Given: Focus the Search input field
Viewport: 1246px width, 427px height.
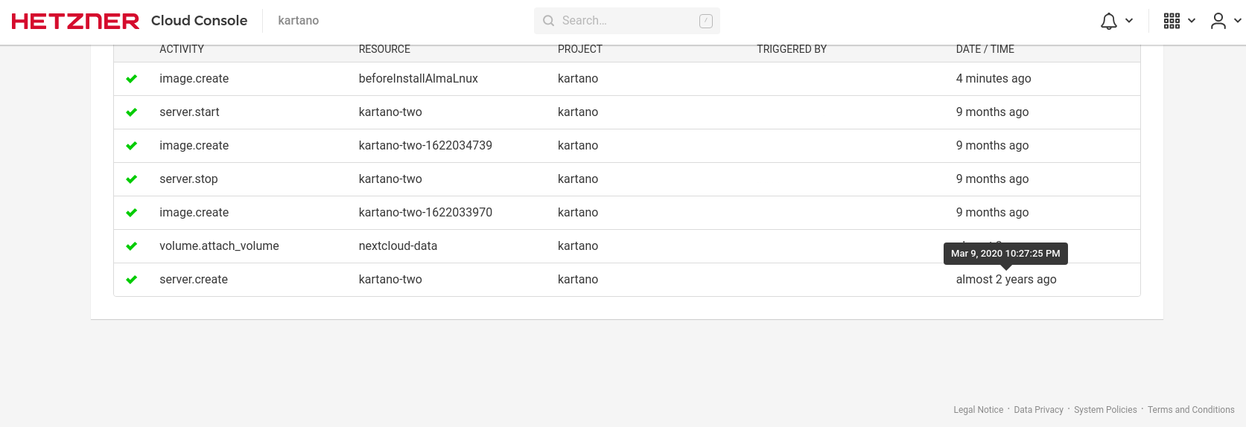Looking at the screenshot, I should [626, 21].
